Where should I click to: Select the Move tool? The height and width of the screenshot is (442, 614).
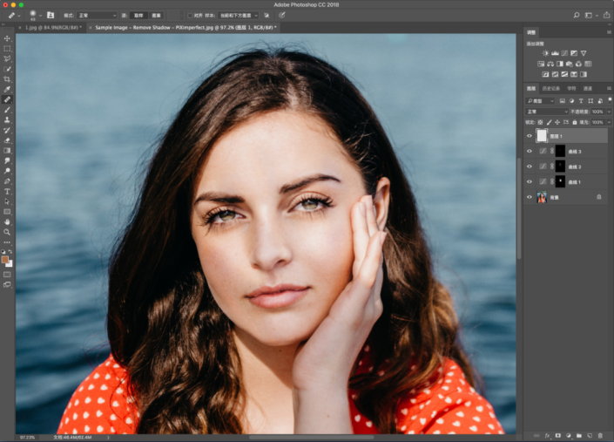(7, 38)
